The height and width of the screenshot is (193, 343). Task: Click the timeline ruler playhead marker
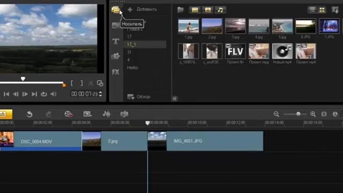point(147,123)
